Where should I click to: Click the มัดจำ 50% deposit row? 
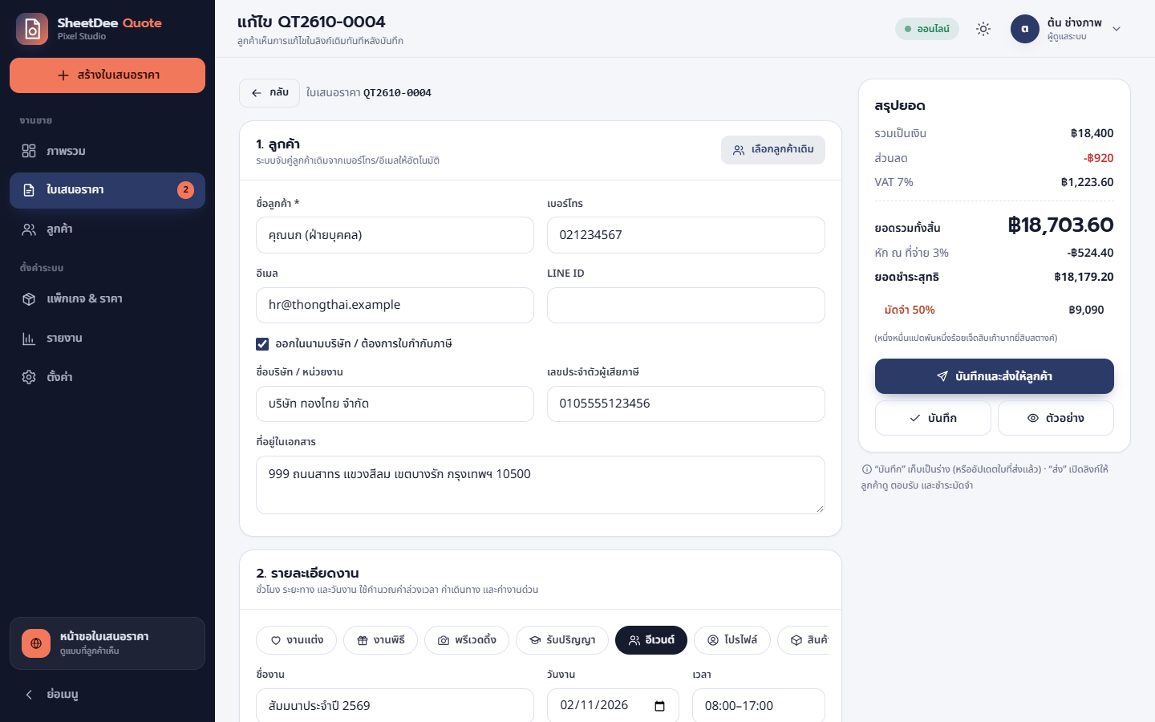pyautogui.click(x=995, y=310)
